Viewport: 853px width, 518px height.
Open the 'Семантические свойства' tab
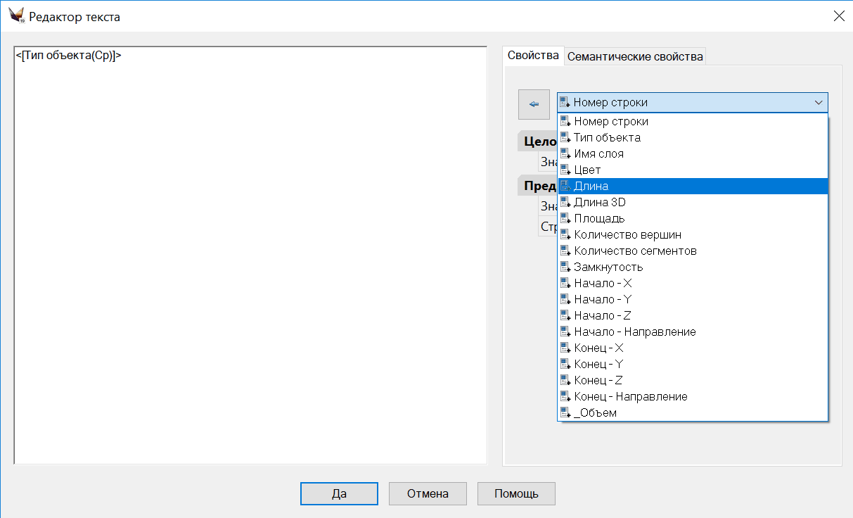pos(634,56)
